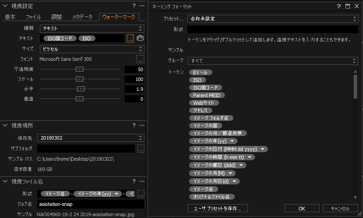
Task: Select the watermark hand move tool
Action: [x=140, y=38]
